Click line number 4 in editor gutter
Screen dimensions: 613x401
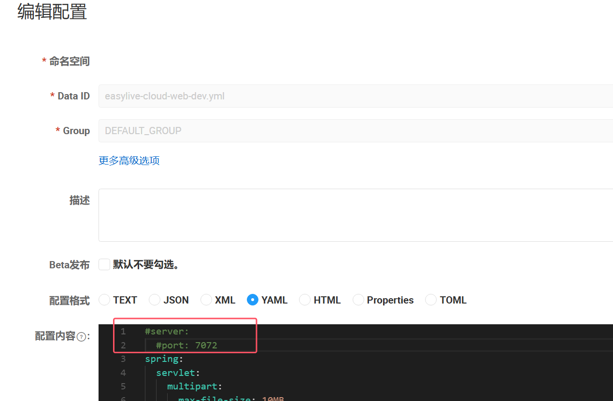click(x=123, y=373)
